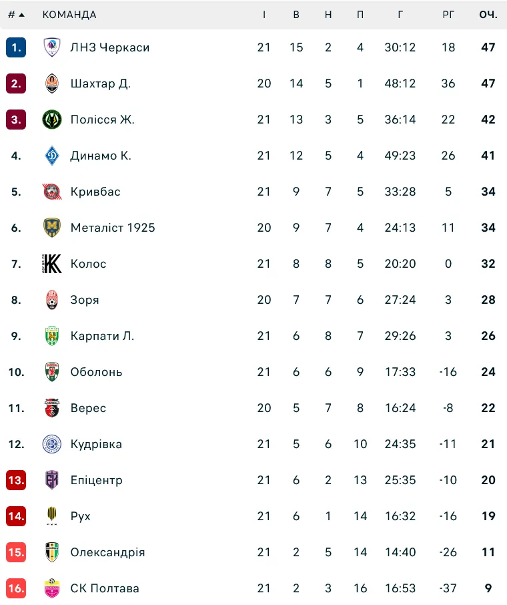Click the КОМАНДА column header

point(69,14)
